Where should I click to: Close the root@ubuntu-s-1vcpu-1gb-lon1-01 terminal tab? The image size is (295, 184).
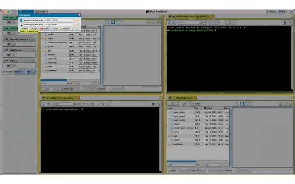point(212,17)
